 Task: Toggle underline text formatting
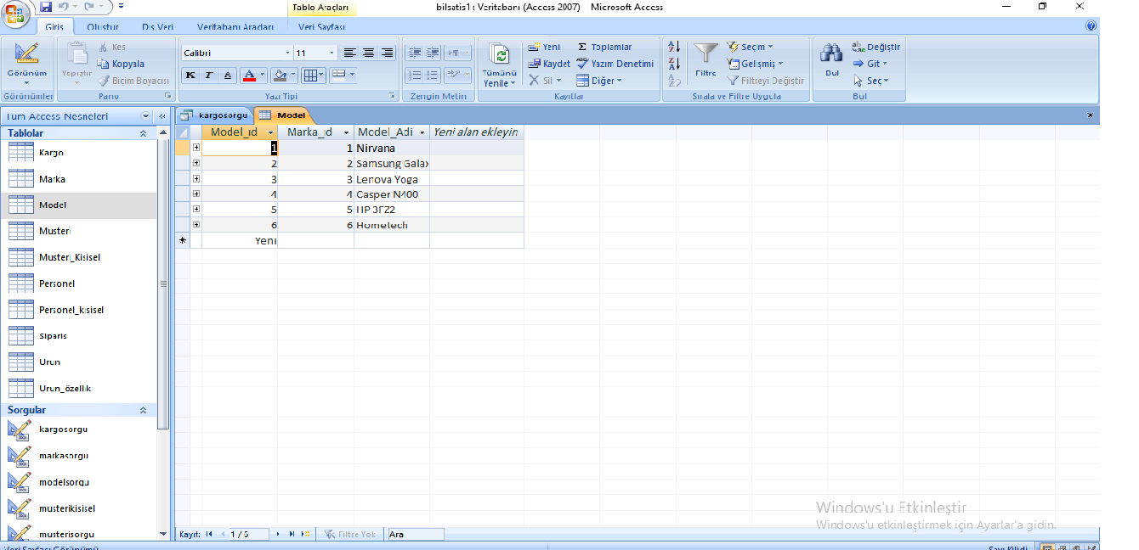tap(228, 76)
